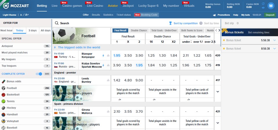Click Bonus odds icon in sidebar
The width and height of the screenshot is (278, 130).
(3, 81)
